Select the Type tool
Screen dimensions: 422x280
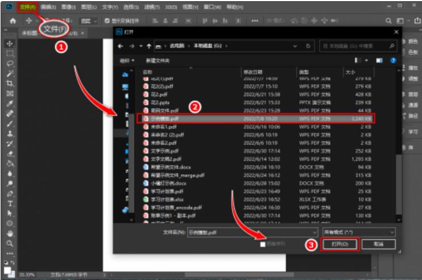pyautogui.click(x=10, y=203)
